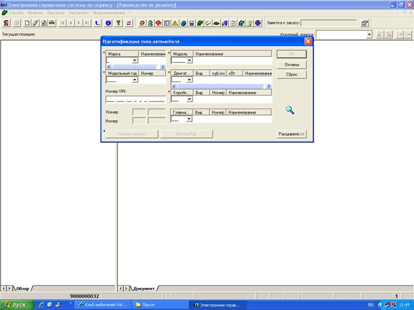Open the пуск Start menu
414x310 pixels.
tap(17, 305)
